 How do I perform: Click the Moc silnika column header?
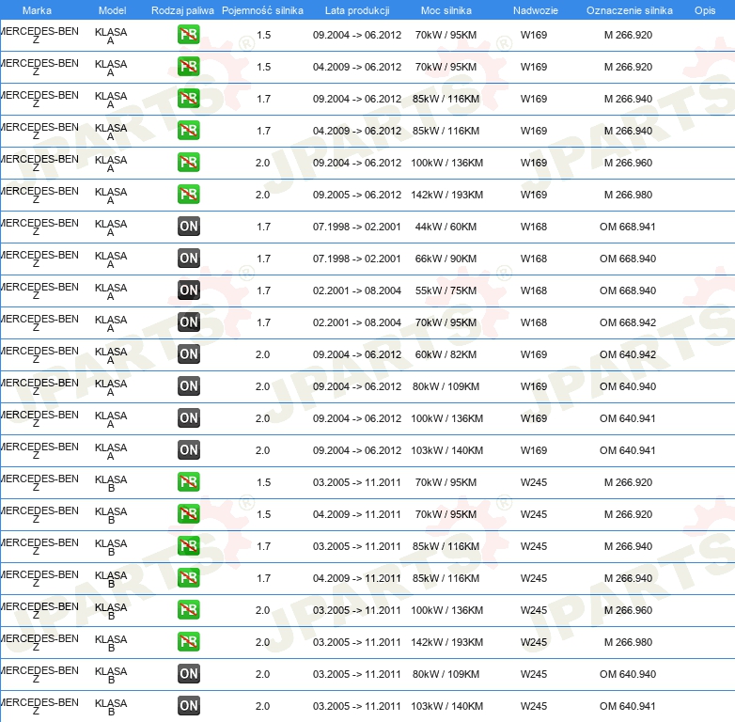click(446, 10)
